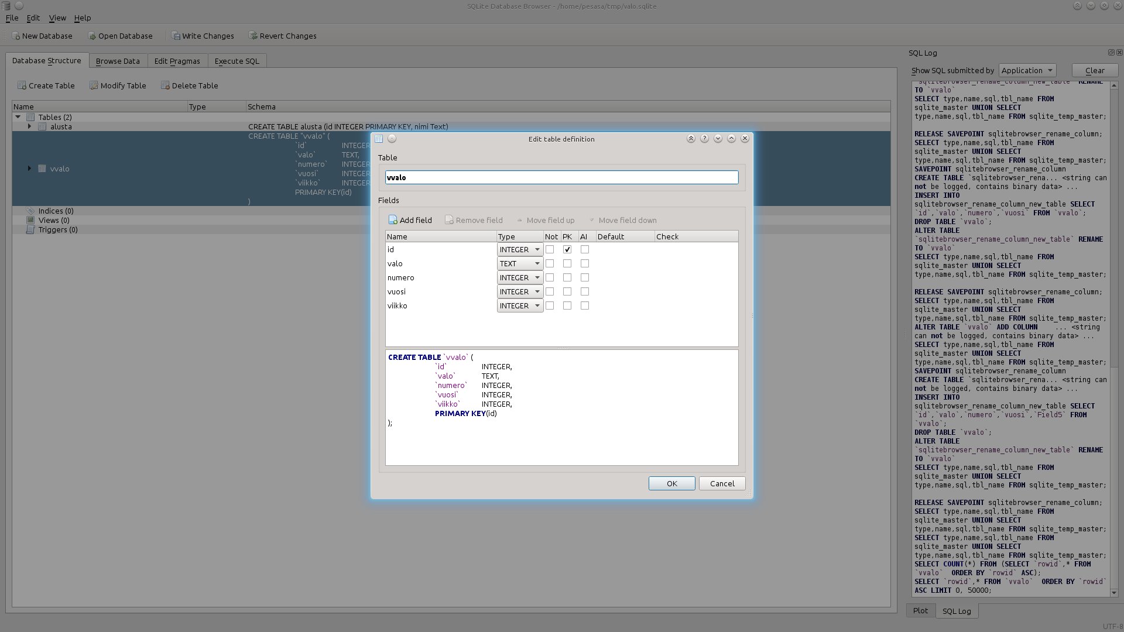
Task: Enable Not null for valo field
Action: (550, 263)
